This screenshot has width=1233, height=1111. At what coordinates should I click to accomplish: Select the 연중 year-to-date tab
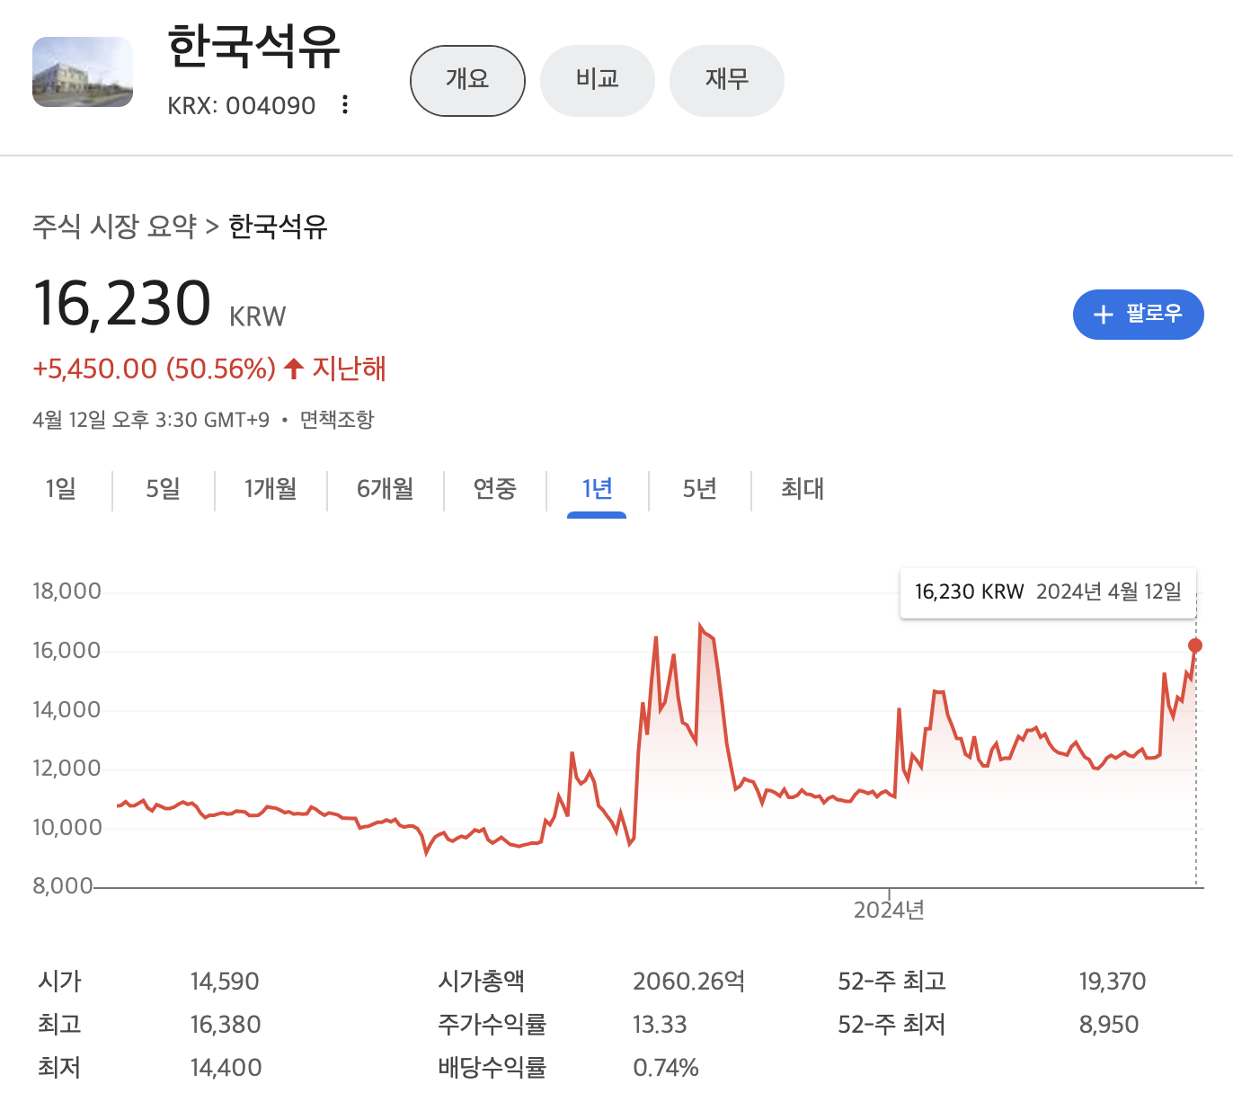click(x=495, y=489)
